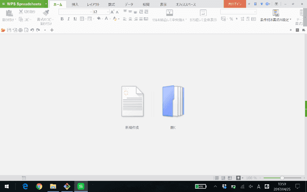Open file via quick toolbar folder icon
307x192 pixels.
point(3,30)
